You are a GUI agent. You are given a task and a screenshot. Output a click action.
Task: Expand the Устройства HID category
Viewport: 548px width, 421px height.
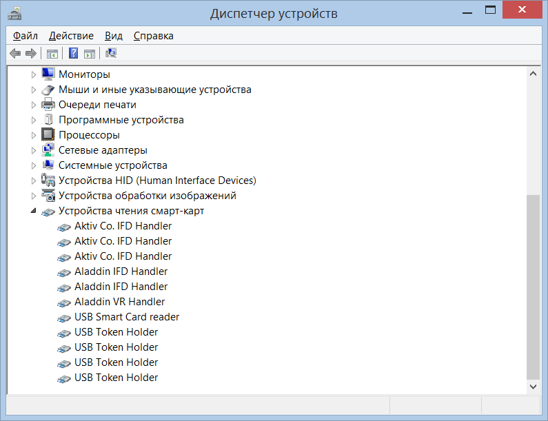coord(33,181)
